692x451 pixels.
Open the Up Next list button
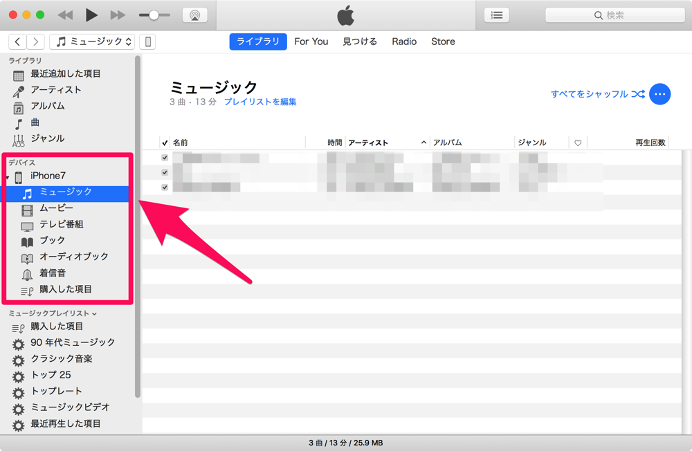coord(496,15)
